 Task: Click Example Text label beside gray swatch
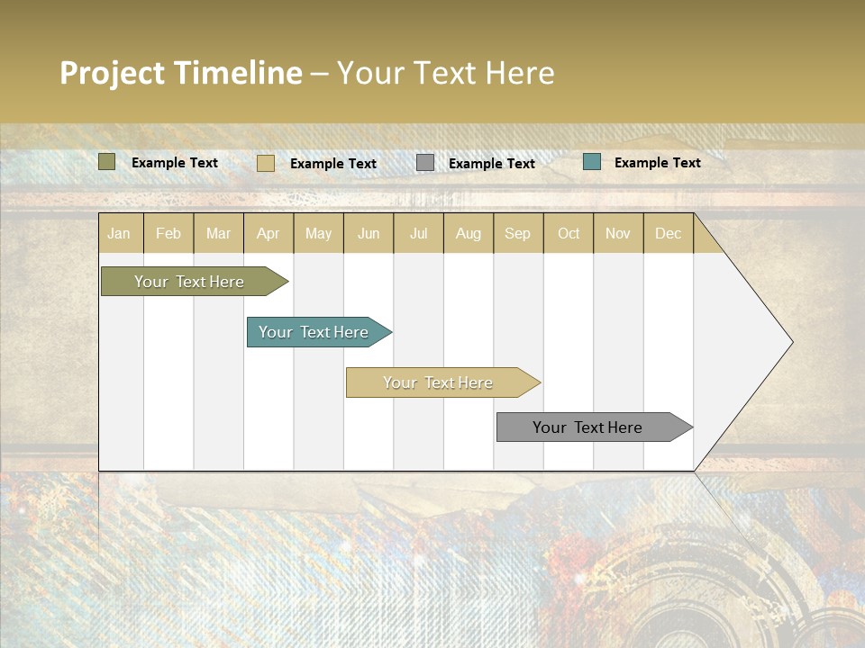492,164
